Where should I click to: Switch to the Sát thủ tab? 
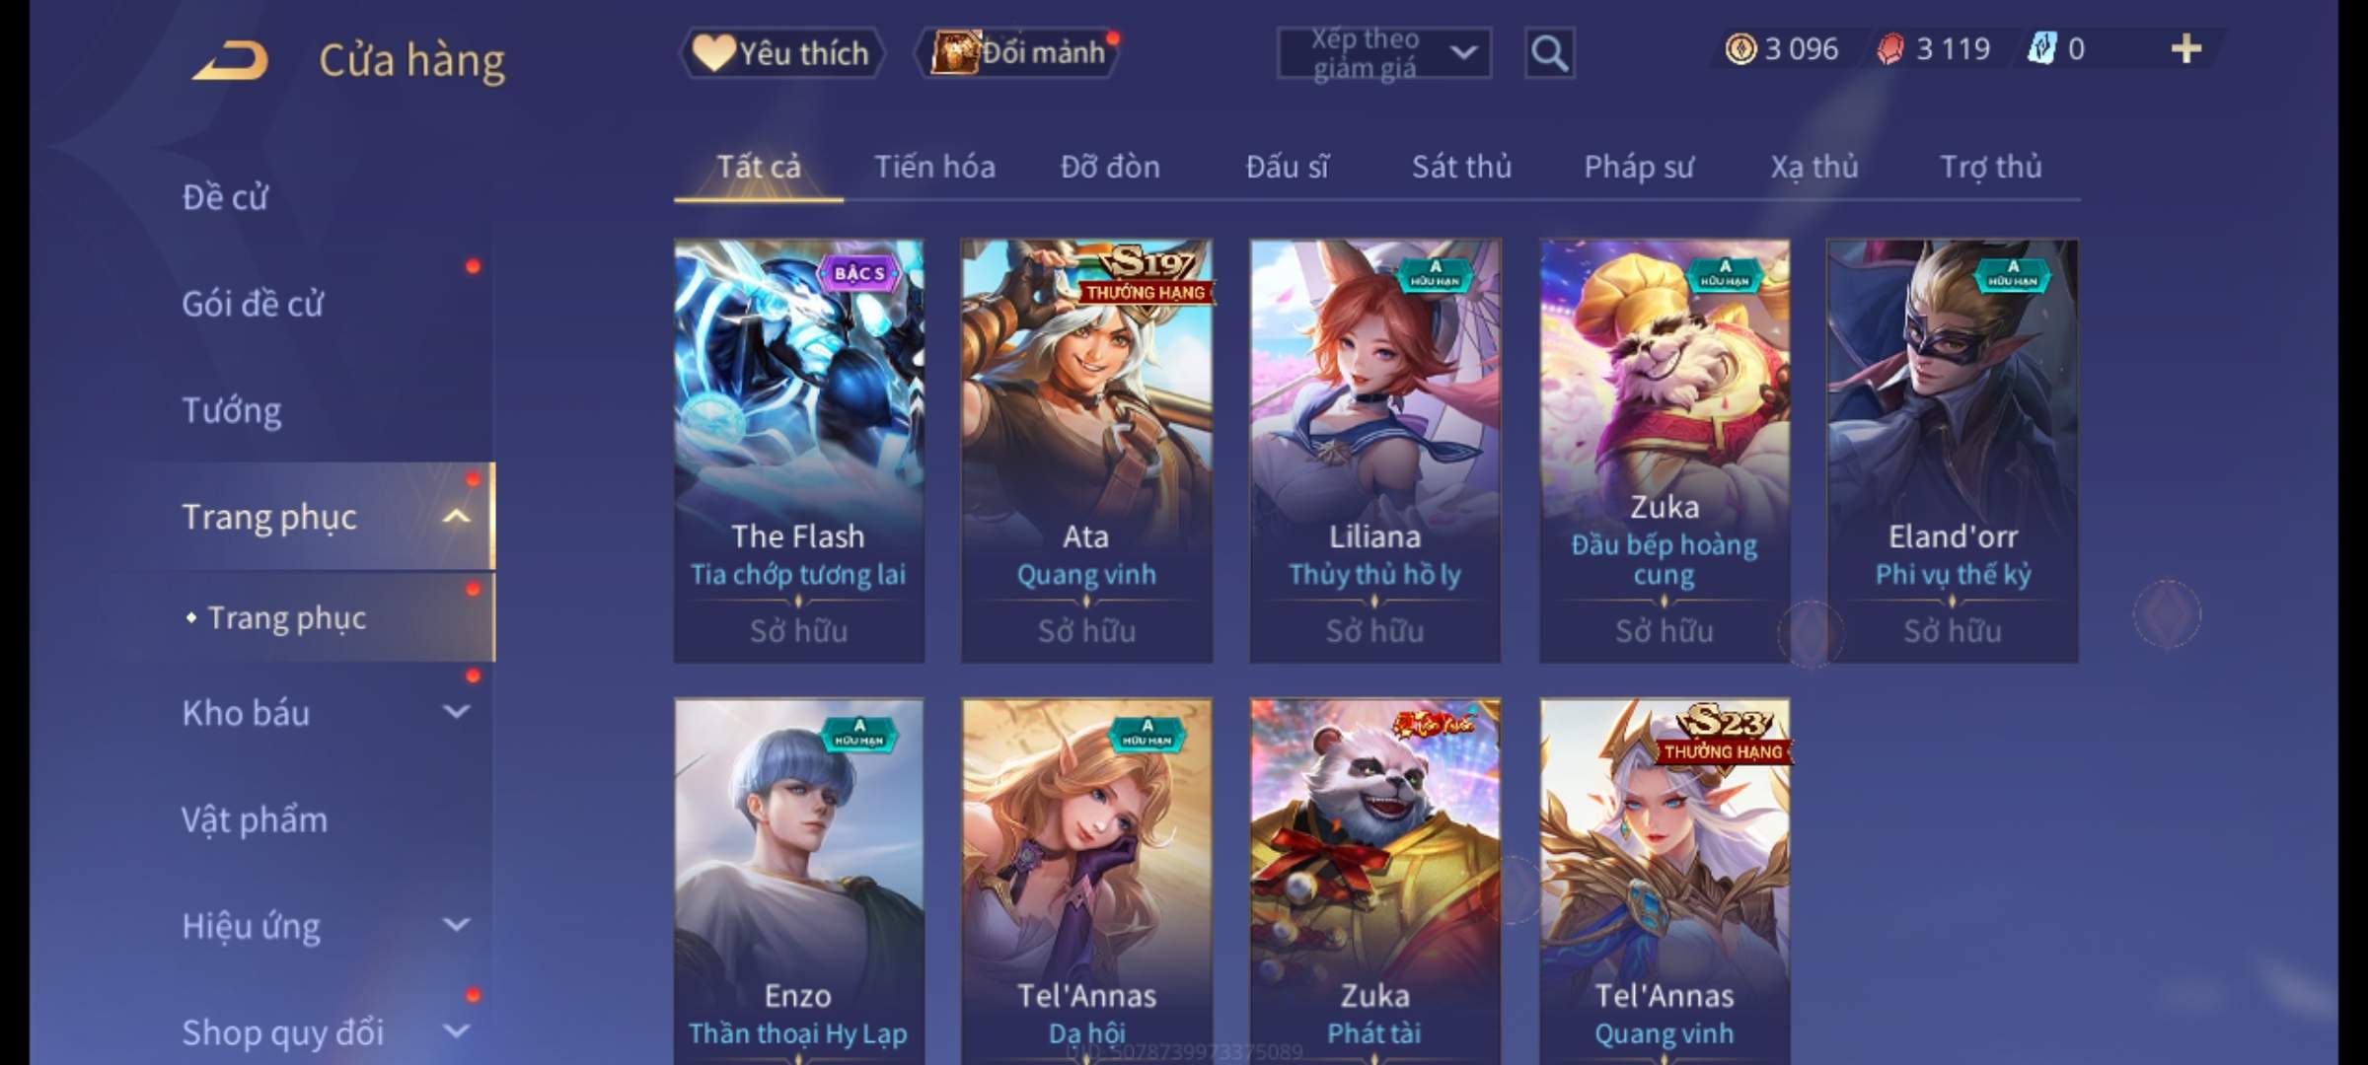tap(1461, 167)
